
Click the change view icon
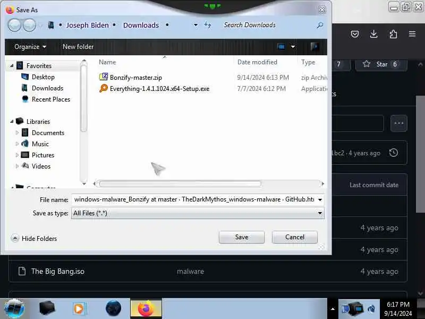[281, 47]
